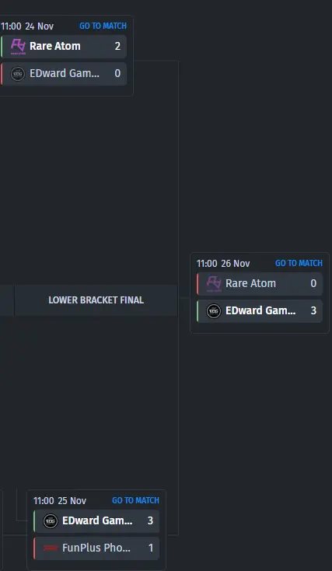Click the Rare Atom logo in 24 Nov match
The width and height of the screenshot is (332, 571).
click(x=18, y=47)
